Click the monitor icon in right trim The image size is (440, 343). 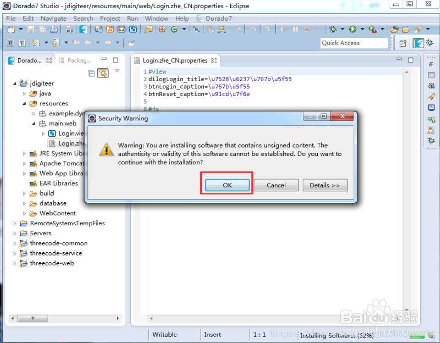(431, 108)
